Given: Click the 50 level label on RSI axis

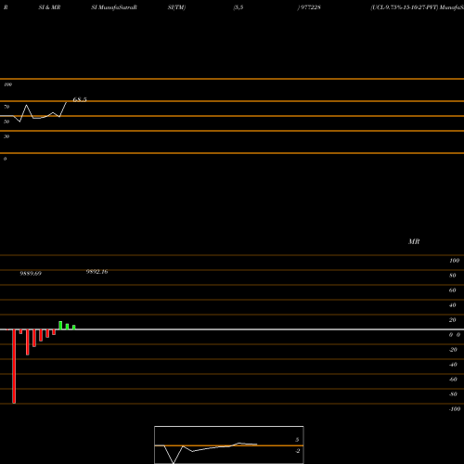Looking at the screenshot, I should pos(6,122).
